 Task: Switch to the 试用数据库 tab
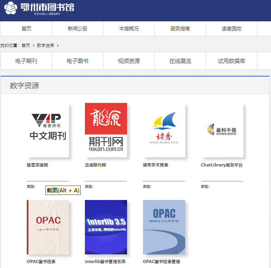pos(232,61)
